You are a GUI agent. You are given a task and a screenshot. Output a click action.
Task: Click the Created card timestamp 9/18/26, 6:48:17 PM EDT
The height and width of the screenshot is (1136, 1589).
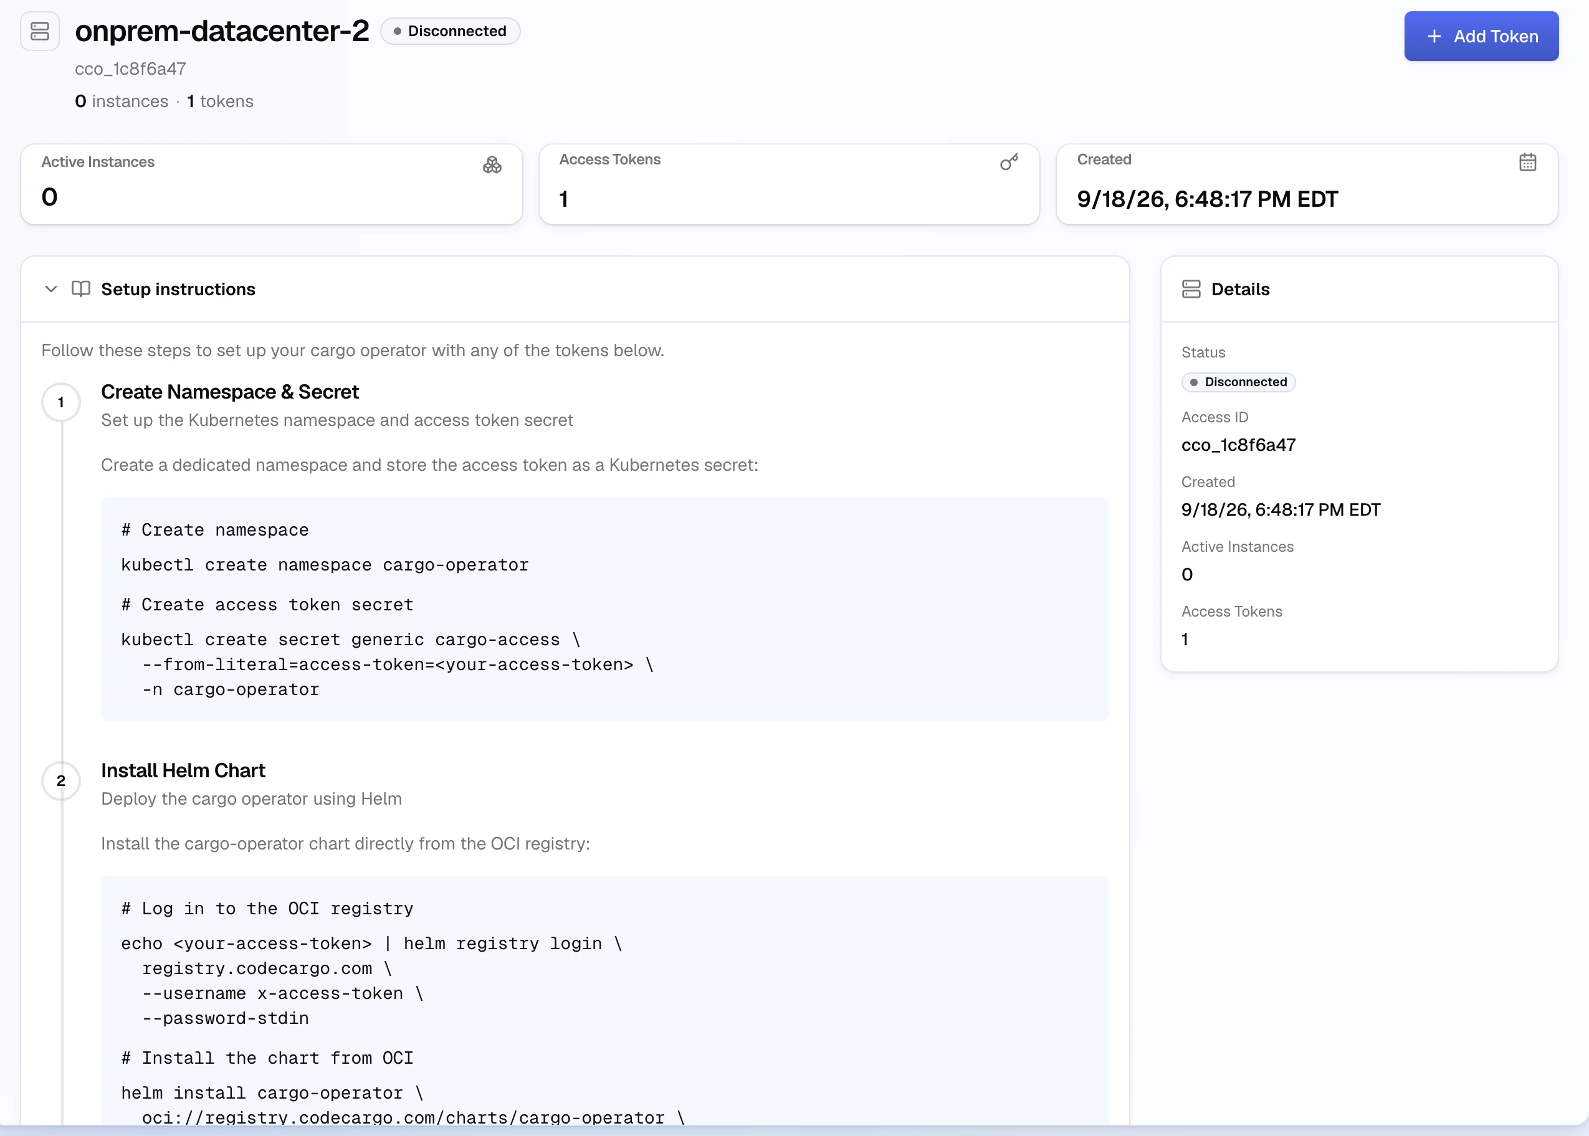[x=1207, y=199]
